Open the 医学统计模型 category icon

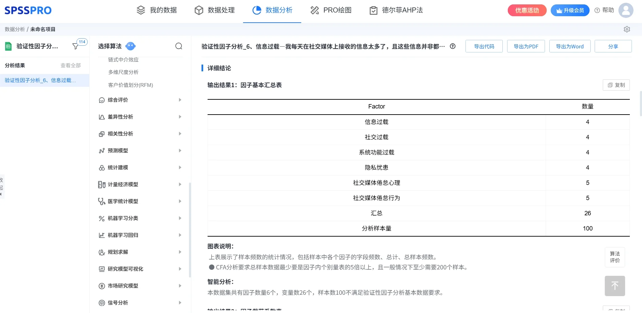click(101, 201)
